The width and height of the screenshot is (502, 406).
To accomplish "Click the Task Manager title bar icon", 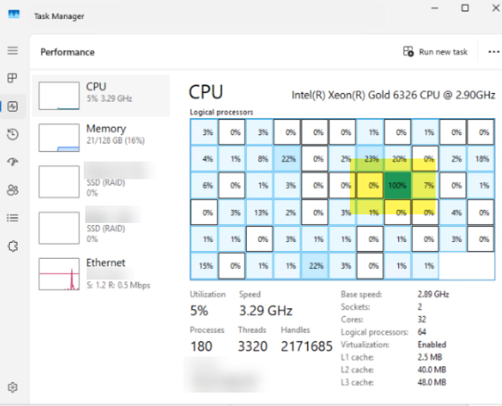I will [14, 15].
